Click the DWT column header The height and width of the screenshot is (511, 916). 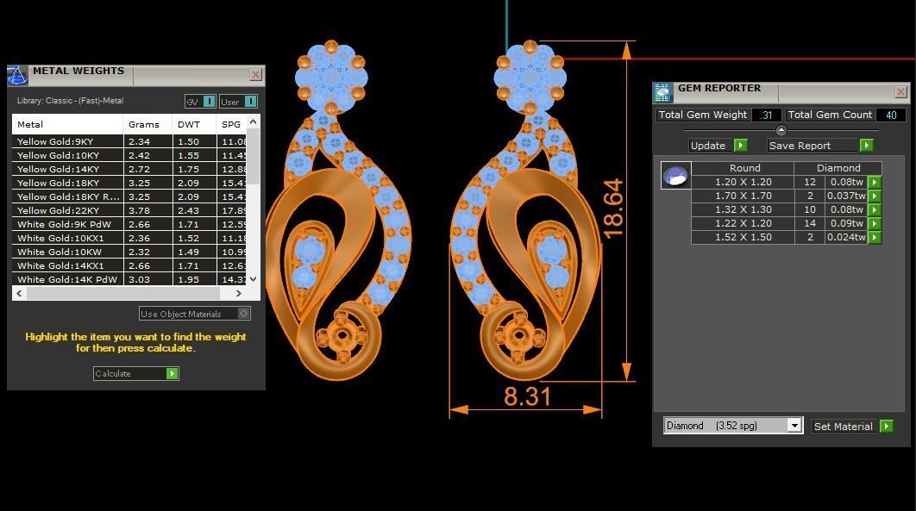[x=195, y=124]
